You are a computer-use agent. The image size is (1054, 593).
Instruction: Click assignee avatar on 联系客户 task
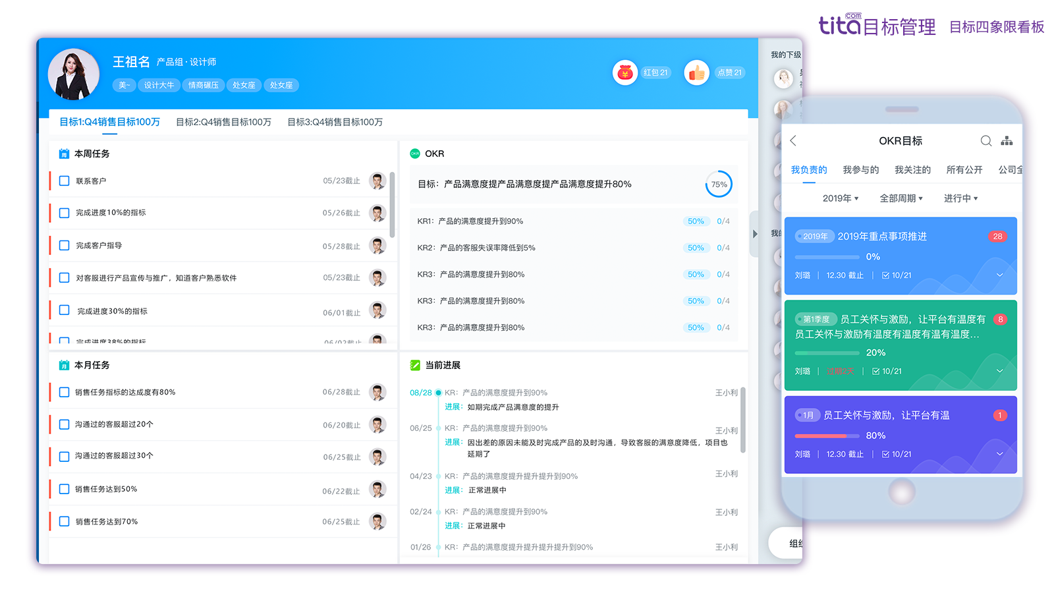377,181
